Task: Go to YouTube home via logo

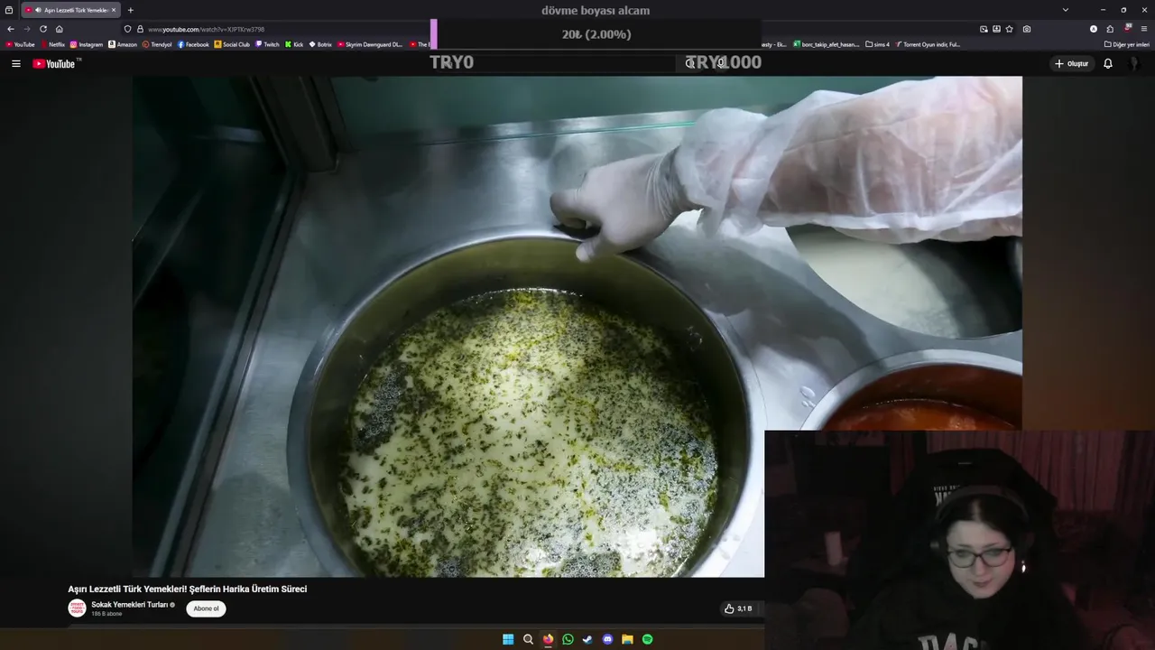Action: pyautogui.click(x=56, y=63)
